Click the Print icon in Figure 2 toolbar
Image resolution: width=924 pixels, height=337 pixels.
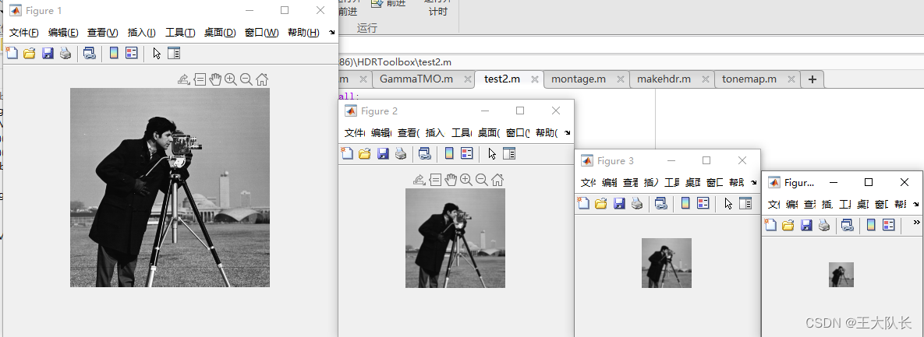pyautogui.click(x=401, y=153)
